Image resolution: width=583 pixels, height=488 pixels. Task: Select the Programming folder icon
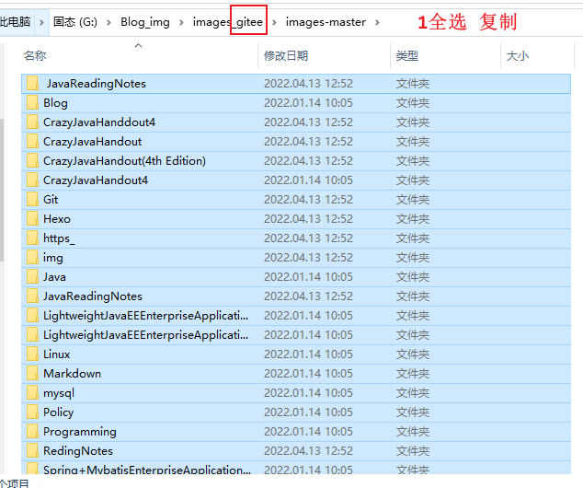pyautogui.click(x=32, y=432)
